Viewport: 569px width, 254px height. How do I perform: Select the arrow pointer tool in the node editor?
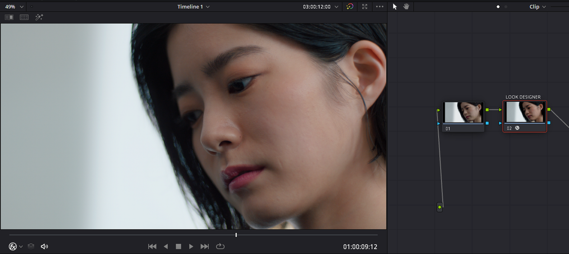(395, 7)
